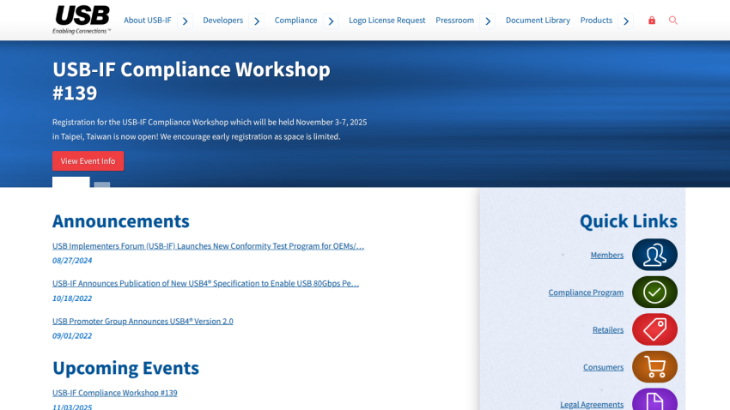Image resolution: width=730 pixels, height=410 pixels.
Task: Click the Legal Agreements document icon
Action: [654, 400]
